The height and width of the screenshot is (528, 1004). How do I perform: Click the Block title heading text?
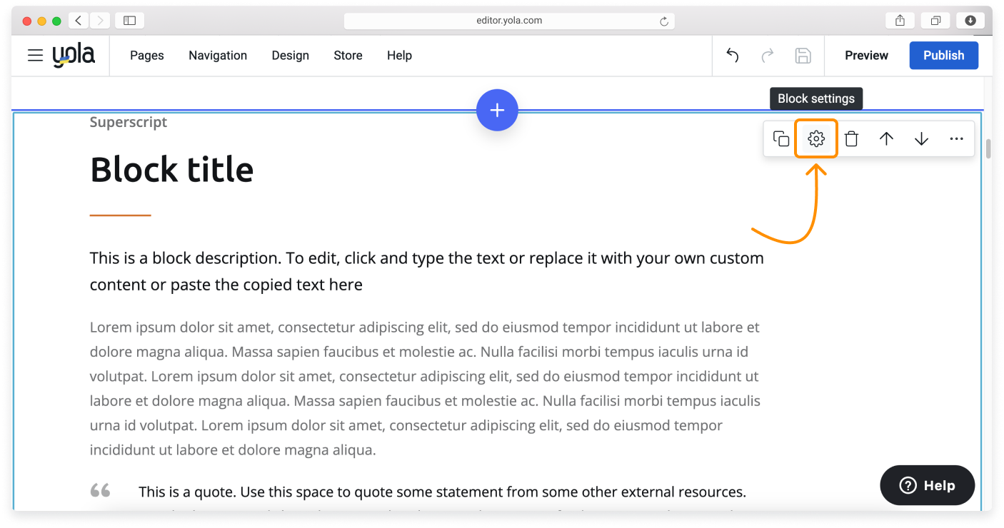tap(172, 170)
